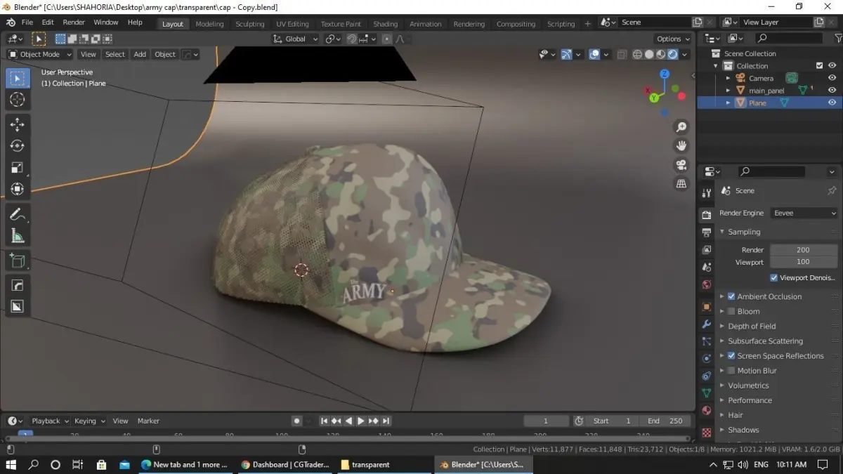The height and width of the screenshot is (474, 843).
Task: Switch perspective/orthographic with the grid gizmo
Action: pos(681,183)
